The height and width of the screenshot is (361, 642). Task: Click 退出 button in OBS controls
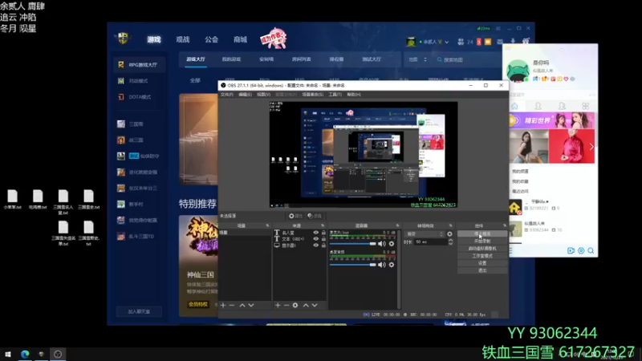tap(482, 270)
